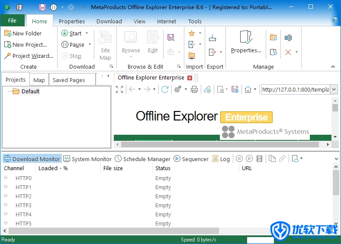Open the File menu
341x244 pixels.
coord(13,21)
